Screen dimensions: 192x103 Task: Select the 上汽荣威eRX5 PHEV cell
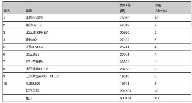(x=72, y=76)
